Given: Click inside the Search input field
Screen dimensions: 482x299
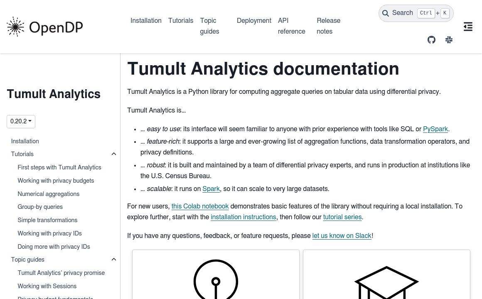Looking at the screenshot, I should (x=405, y=13).
